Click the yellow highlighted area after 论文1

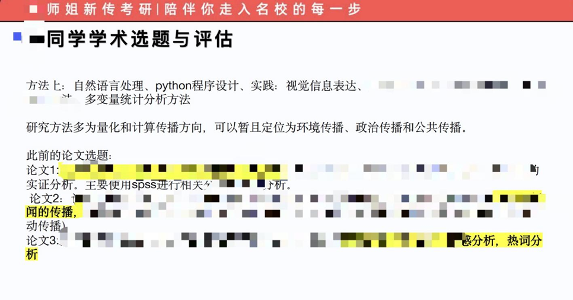point(173,170)
